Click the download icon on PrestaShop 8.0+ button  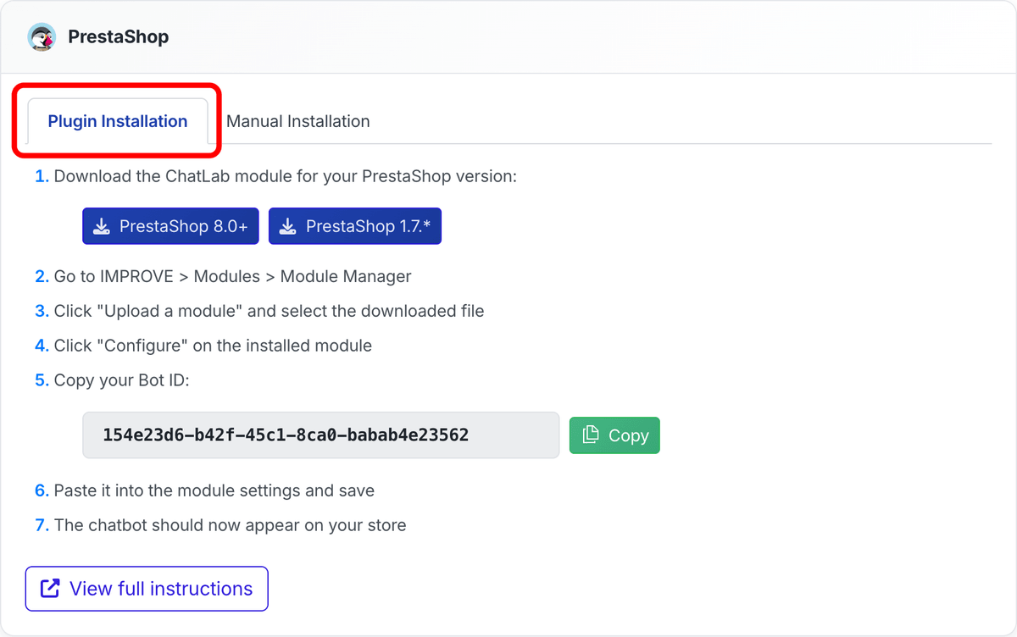point(103,226)
